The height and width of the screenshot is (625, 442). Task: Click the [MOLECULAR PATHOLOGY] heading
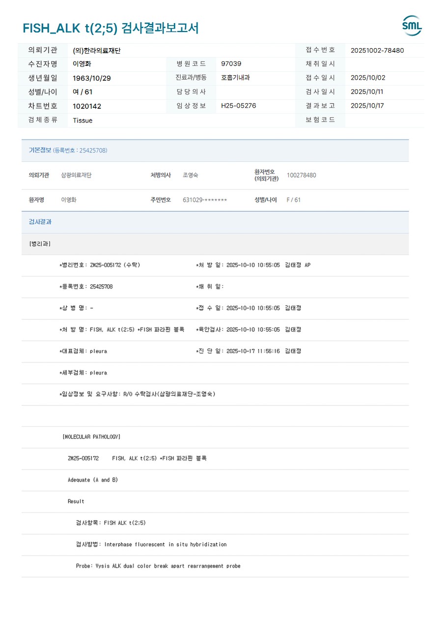pos(91,437)
